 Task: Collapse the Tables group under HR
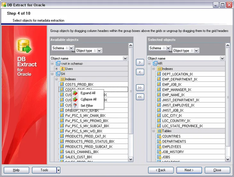tap(154, 131)
